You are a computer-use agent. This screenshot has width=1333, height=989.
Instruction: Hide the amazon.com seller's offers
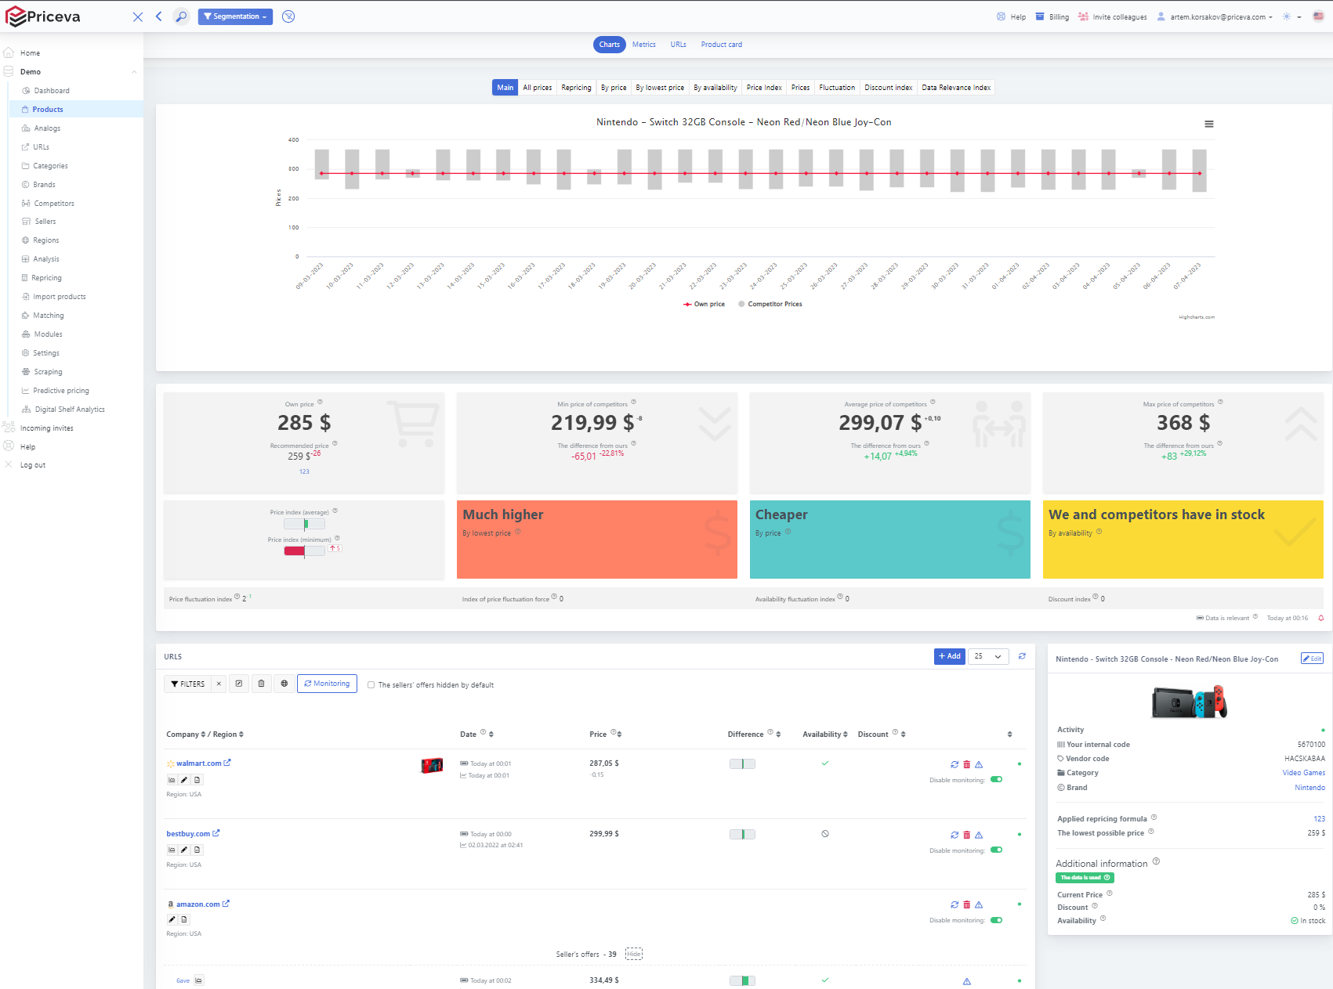[x=634, y=954]
